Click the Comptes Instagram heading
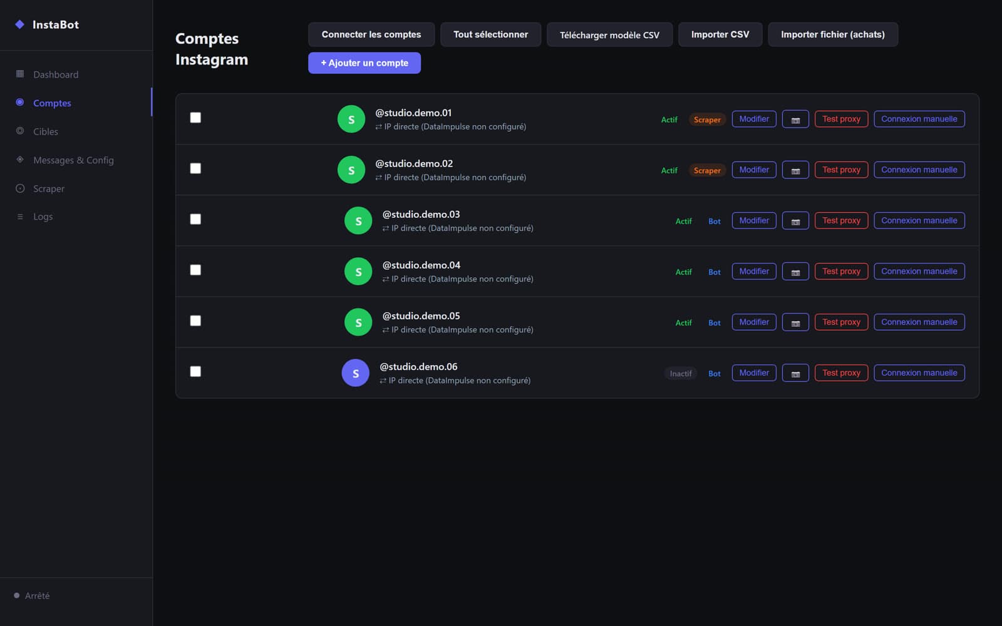This screenshot has height=626, width=1002. [x=212, y=49]
